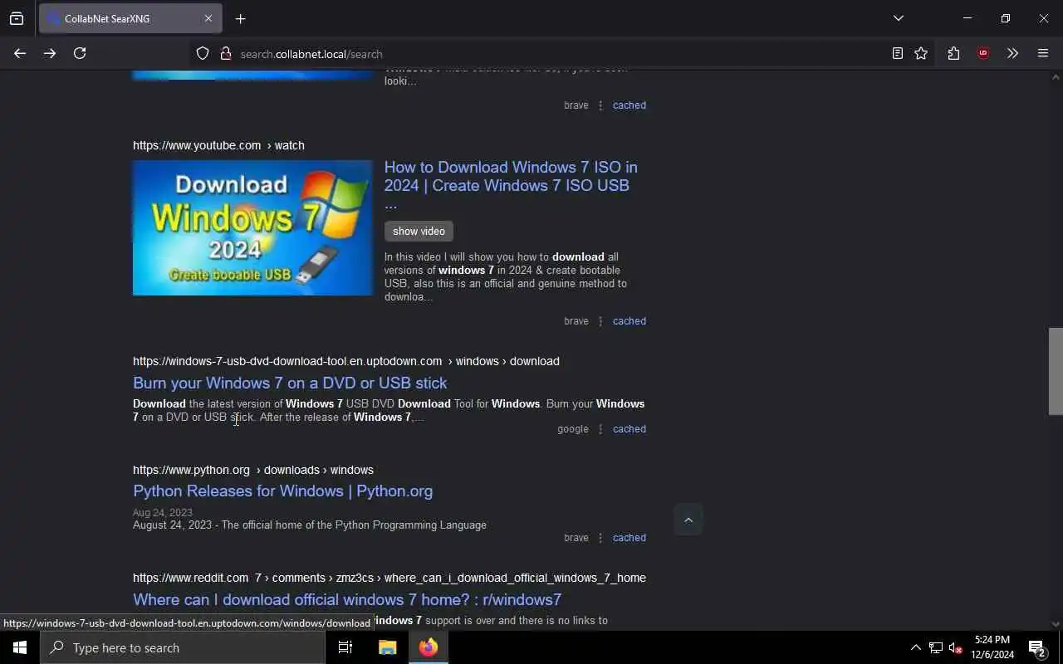Image resolution: width=1063 pixels, height=664 pixels.
Task: Open the network status tray icon
Action: tap(936, 647)
